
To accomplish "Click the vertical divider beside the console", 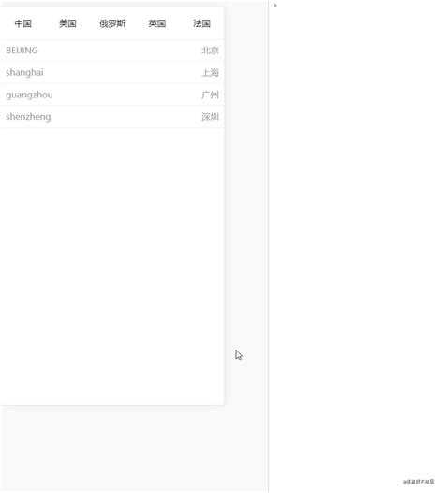I will (269, 246).
